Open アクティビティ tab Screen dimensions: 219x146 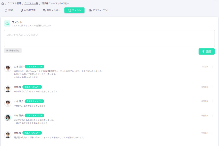98,10
